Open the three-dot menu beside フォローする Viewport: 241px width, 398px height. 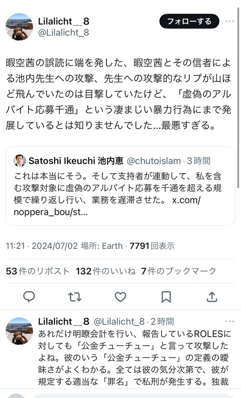[230, 21]
